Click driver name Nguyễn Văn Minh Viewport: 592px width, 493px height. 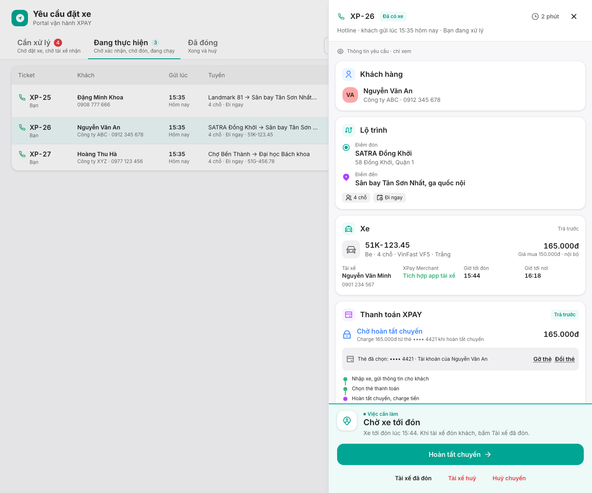pos(367,276)
